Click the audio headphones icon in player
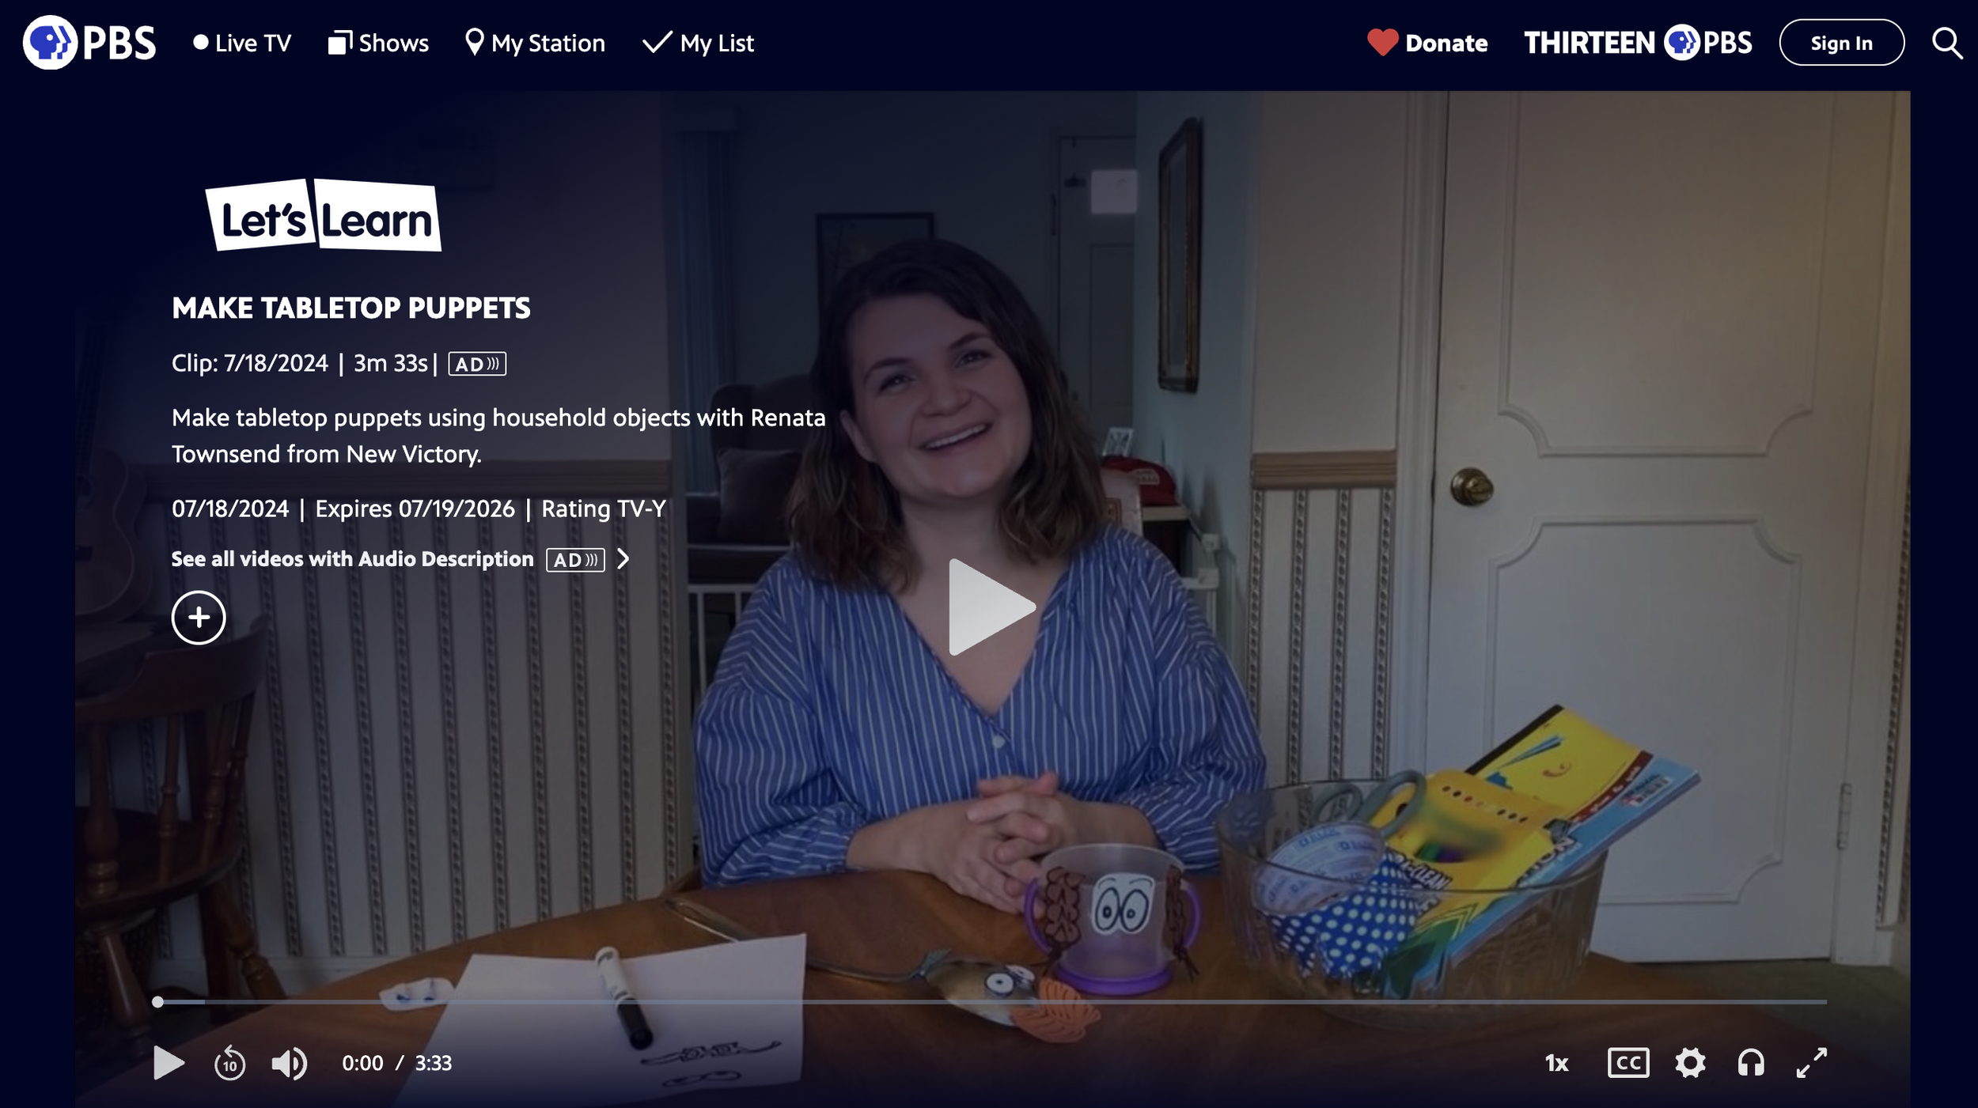 click(x=1750, y=1063)
